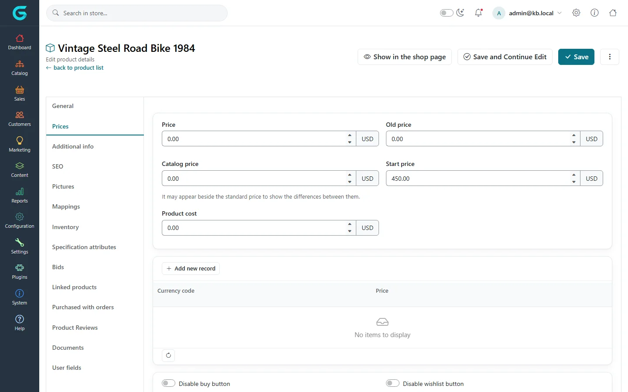
Task: Switch to the General tab
Action: click(x=95, y=106)
